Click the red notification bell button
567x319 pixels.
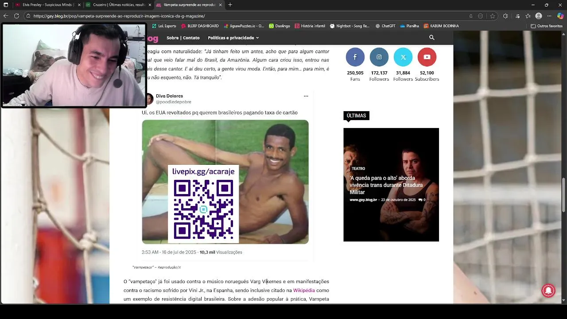pos(548,290)
